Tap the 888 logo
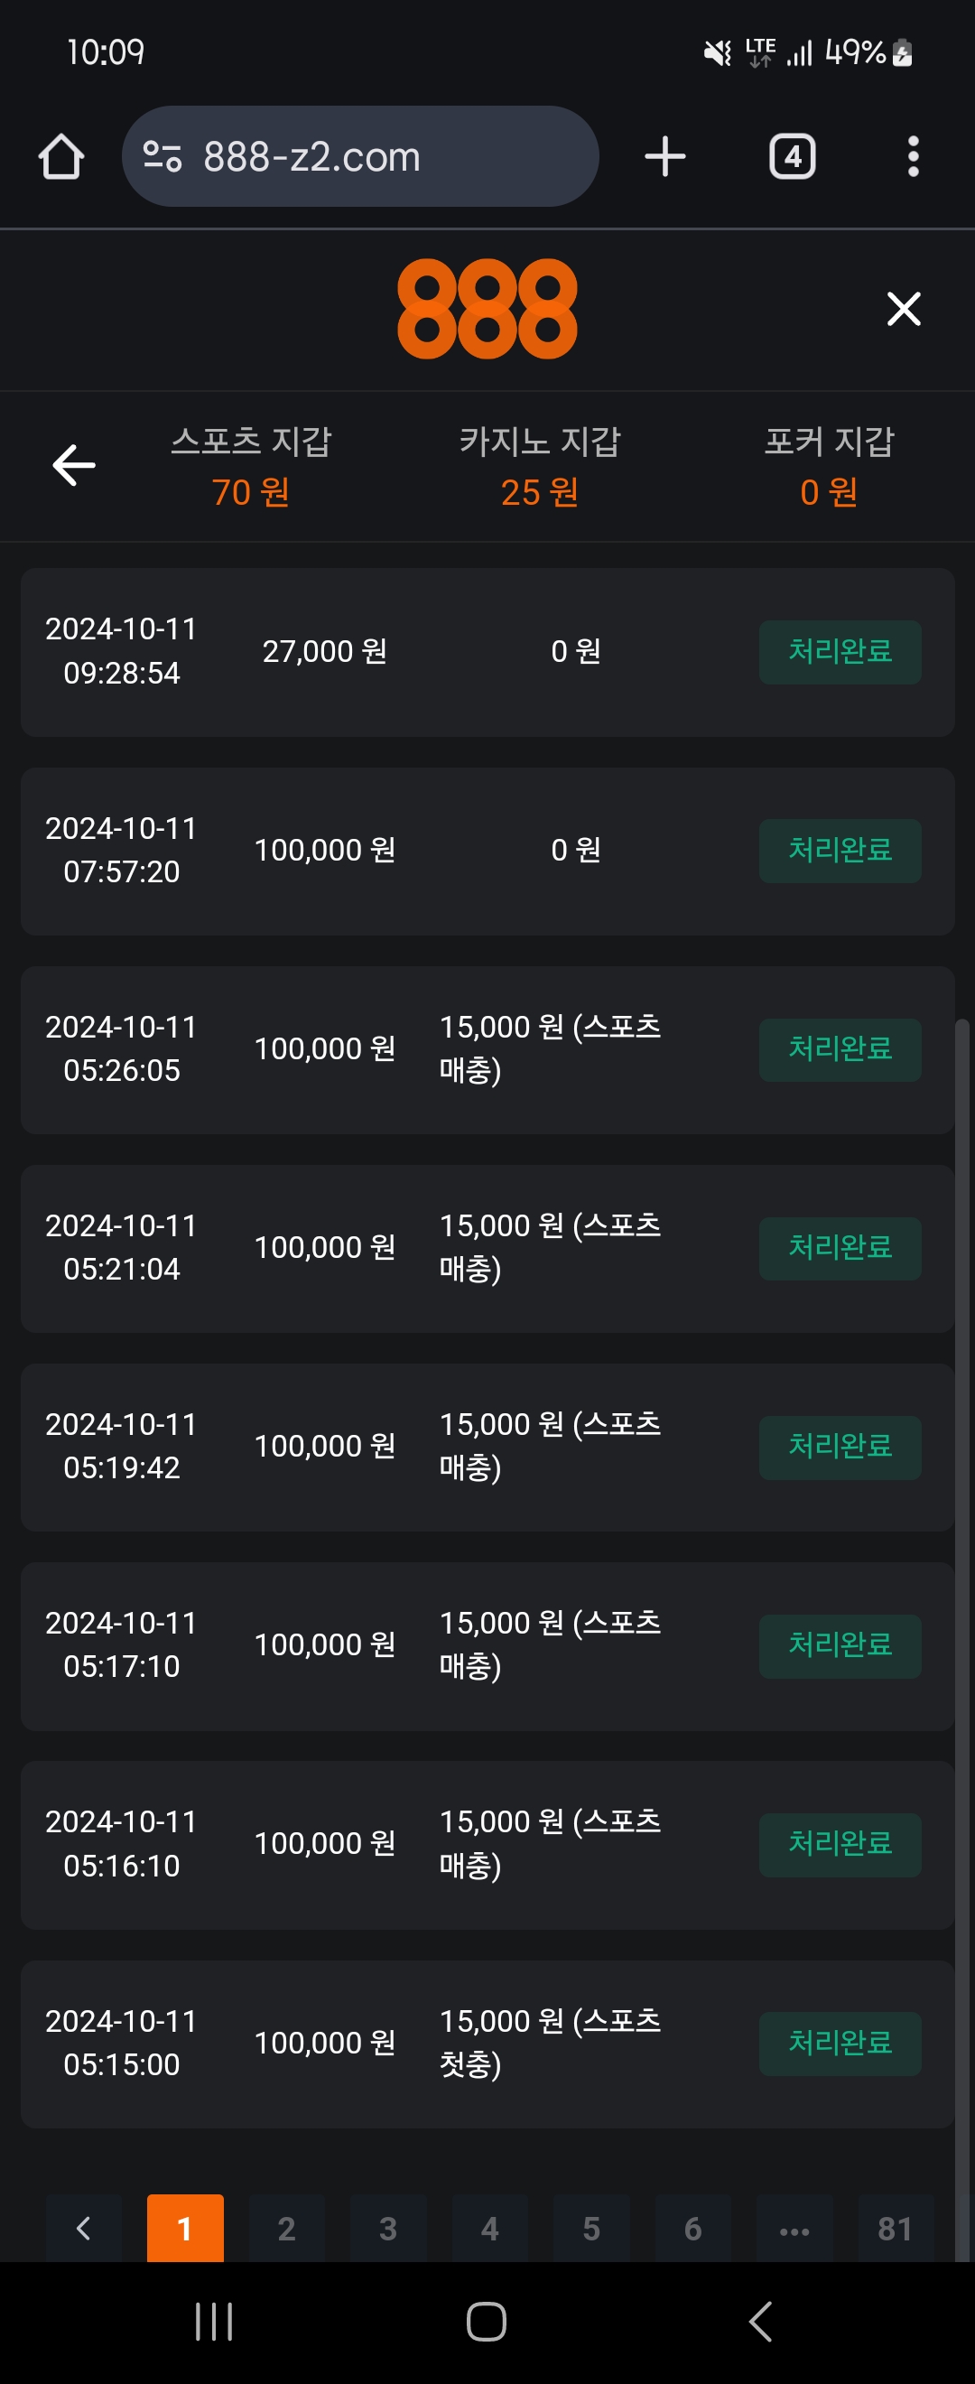Viewport: 975px width, 2384px height. 487,309
